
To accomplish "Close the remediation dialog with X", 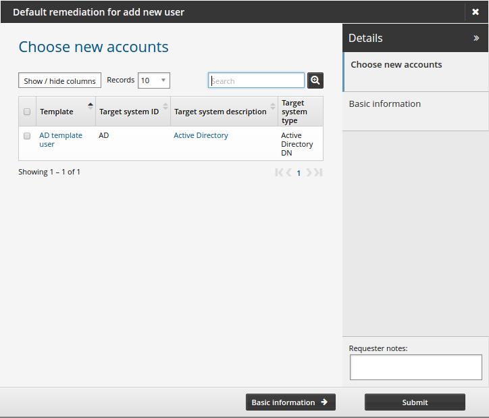I will pos(475,12).
